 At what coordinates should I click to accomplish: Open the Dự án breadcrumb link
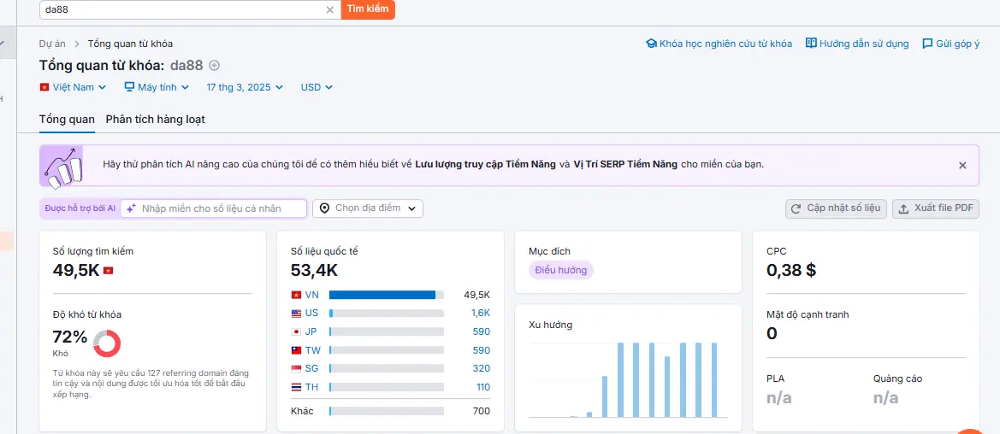[52, 44]
